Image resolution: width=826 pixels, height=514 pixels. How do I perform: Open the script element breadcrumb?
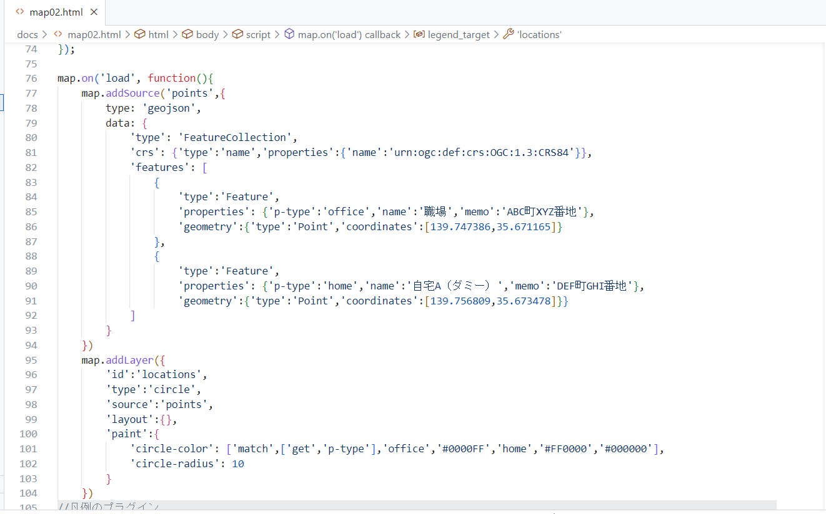pyautogui.click(x=258, y=35)
